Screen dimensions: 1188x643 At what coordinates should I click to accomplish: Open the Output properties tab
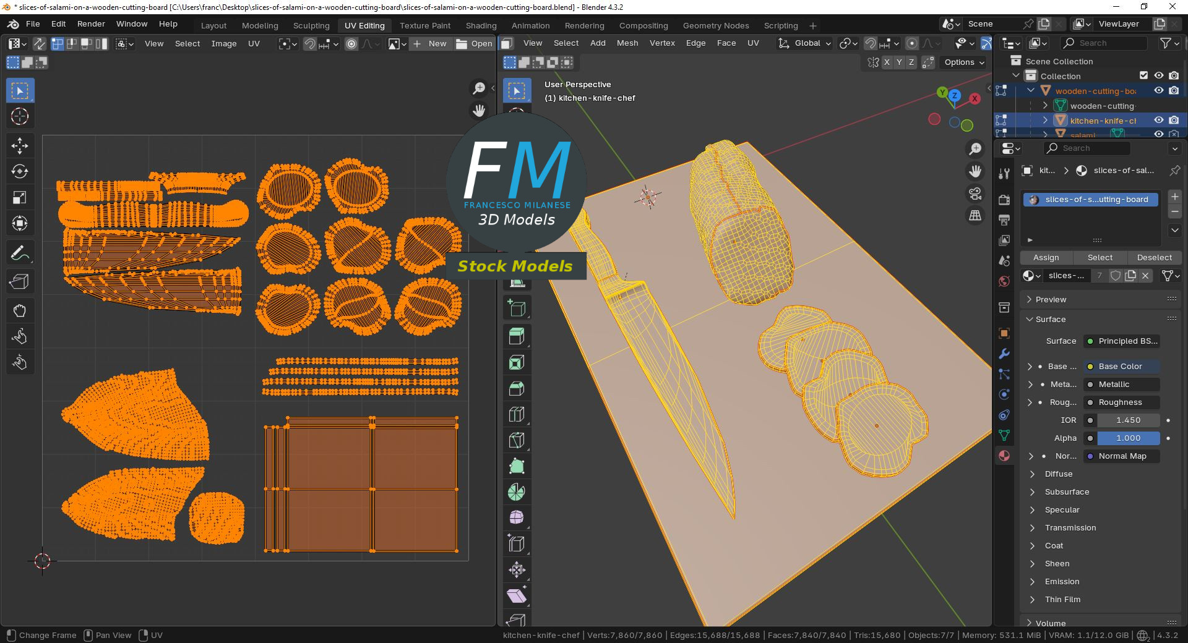(x=1004, y=220)
